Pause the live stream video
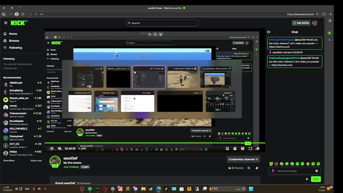The width and height of the screenshot is (343, 193). click(52, 149)
